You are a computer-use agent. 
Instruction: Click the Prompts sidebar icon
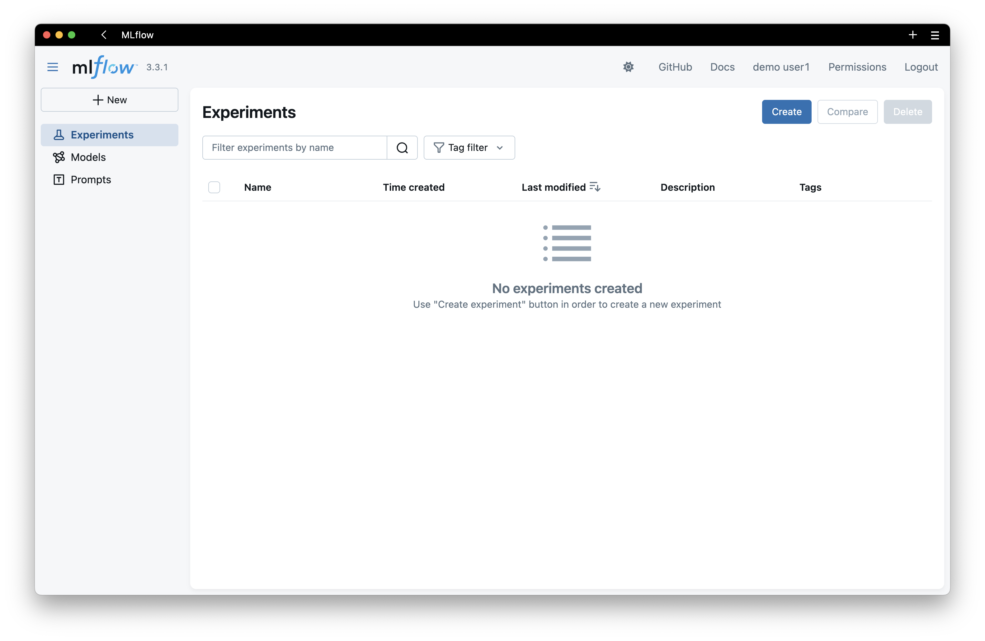coord(59,180)
